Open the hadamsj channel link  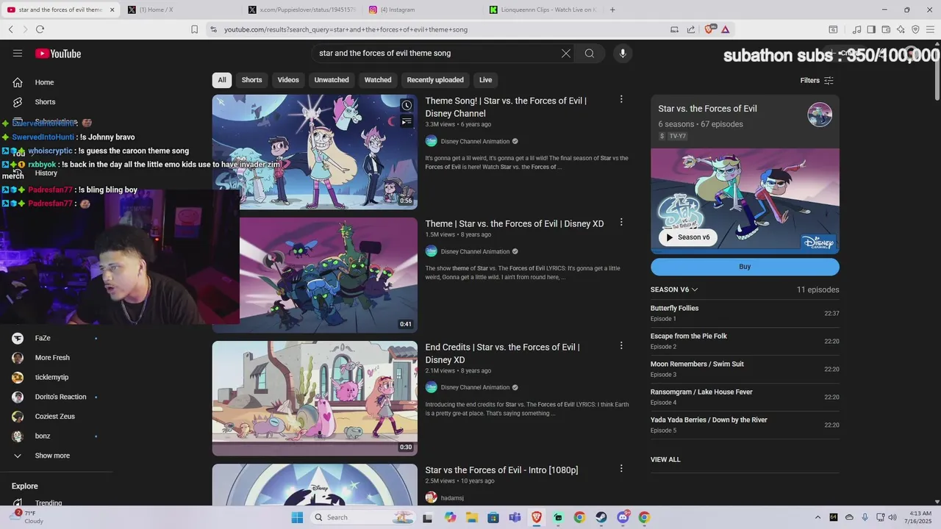pos(452,498)
